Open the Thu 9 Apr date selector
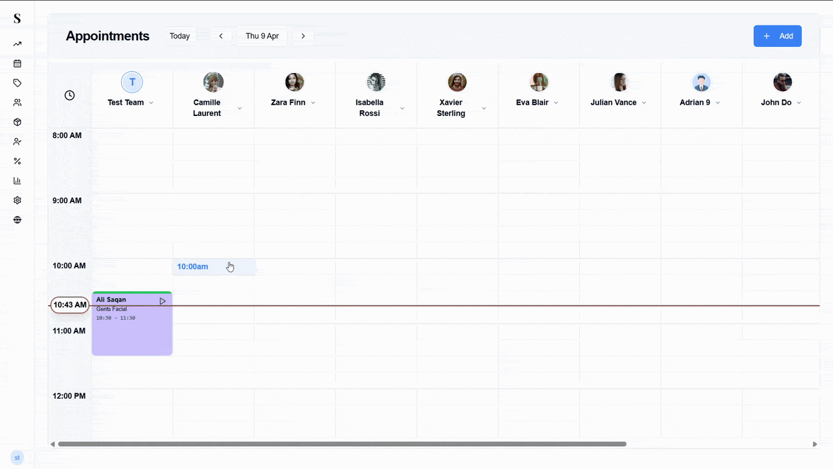The height and width of the screenshot is (469, 833). (262, 36)
